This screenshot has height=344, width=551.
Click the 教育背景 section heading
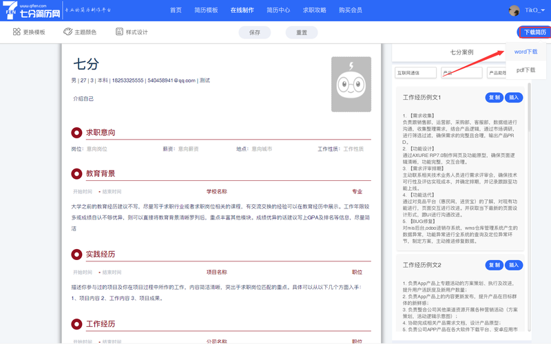pyautogui.click(x=101, y=173)
